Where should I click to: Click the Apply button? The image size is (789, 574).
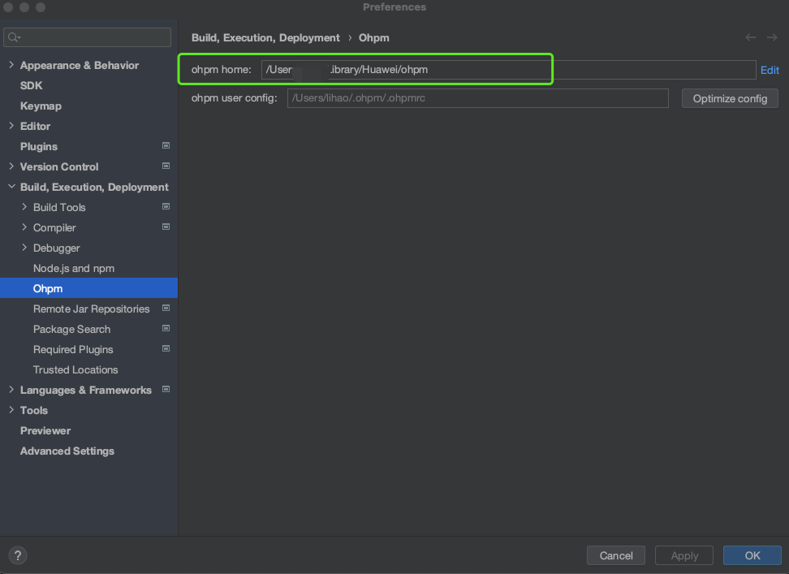coord(683,555)
